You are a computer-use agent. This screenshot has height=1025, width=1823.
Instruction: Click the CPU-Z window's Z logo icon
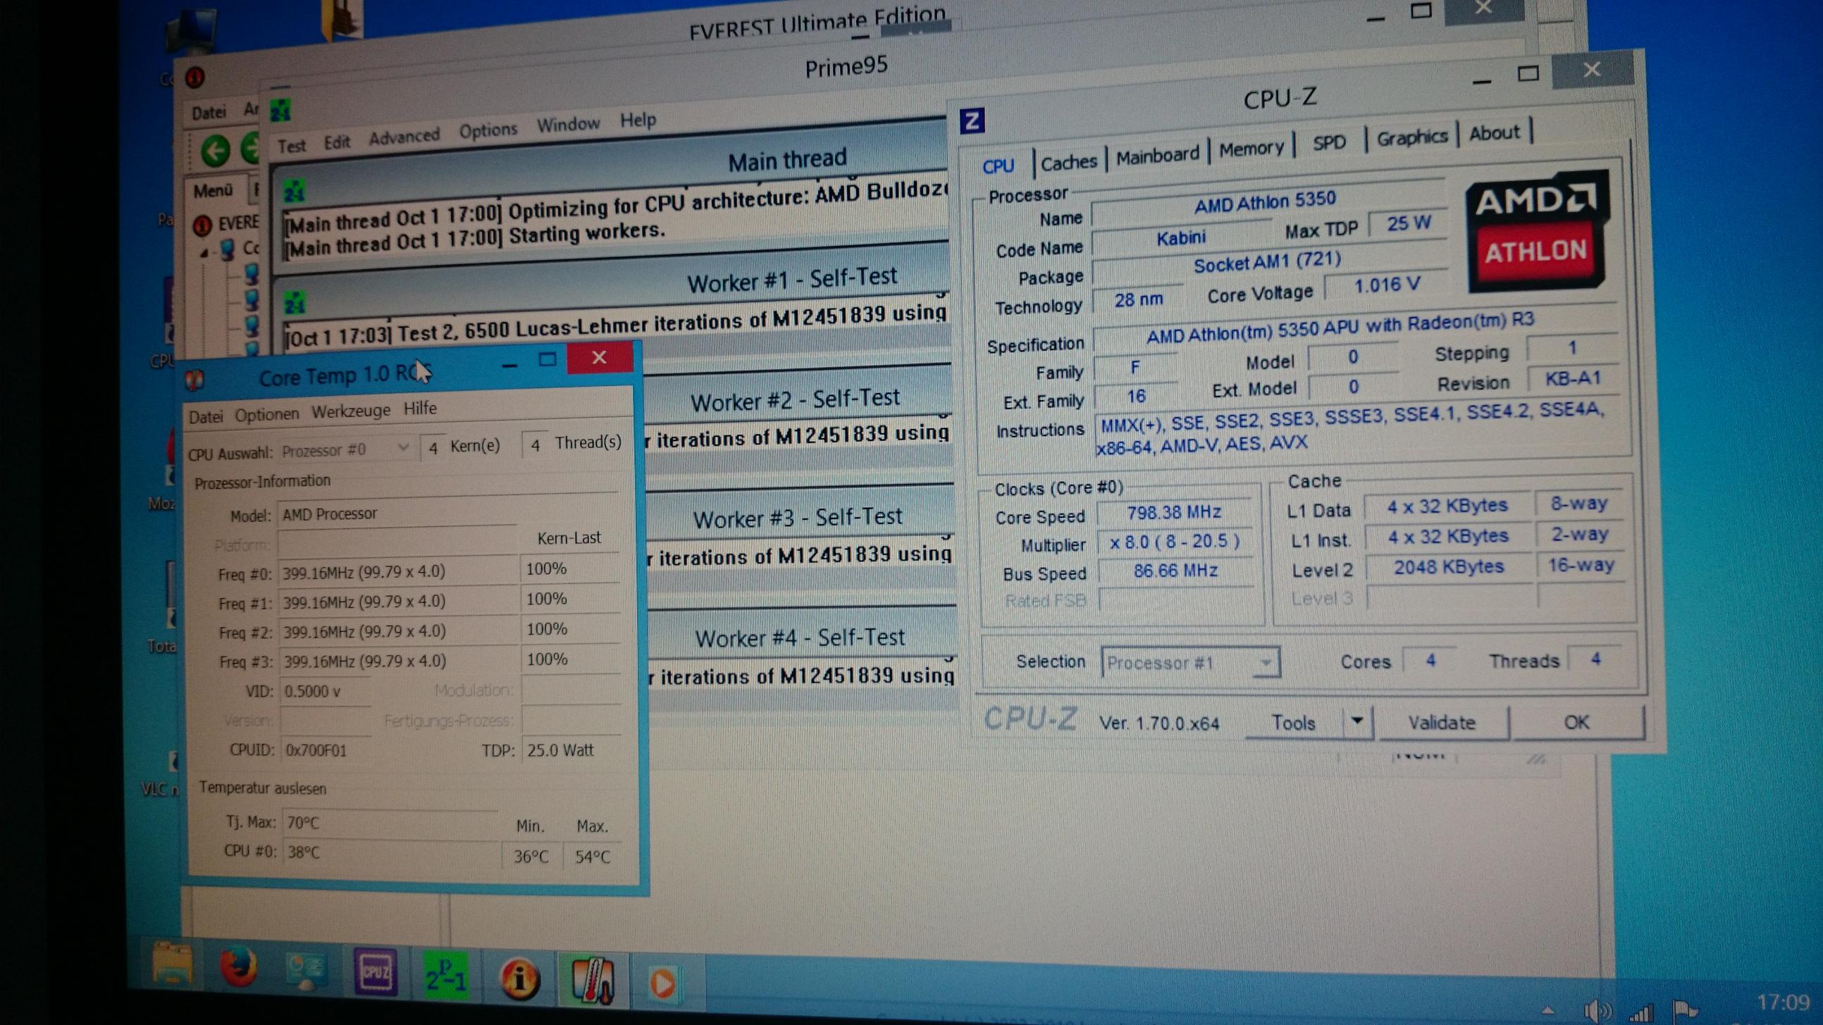point(972,121)
